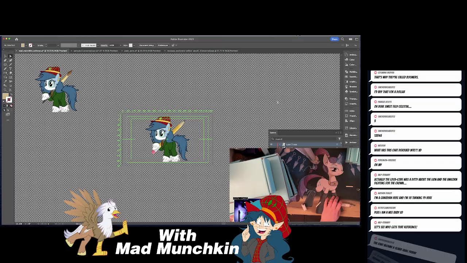The height and width of the screenshot is (263, 467).
Task: Switch to mad_munchkin_enforcer.ai tab
Action: pos(43,51)
